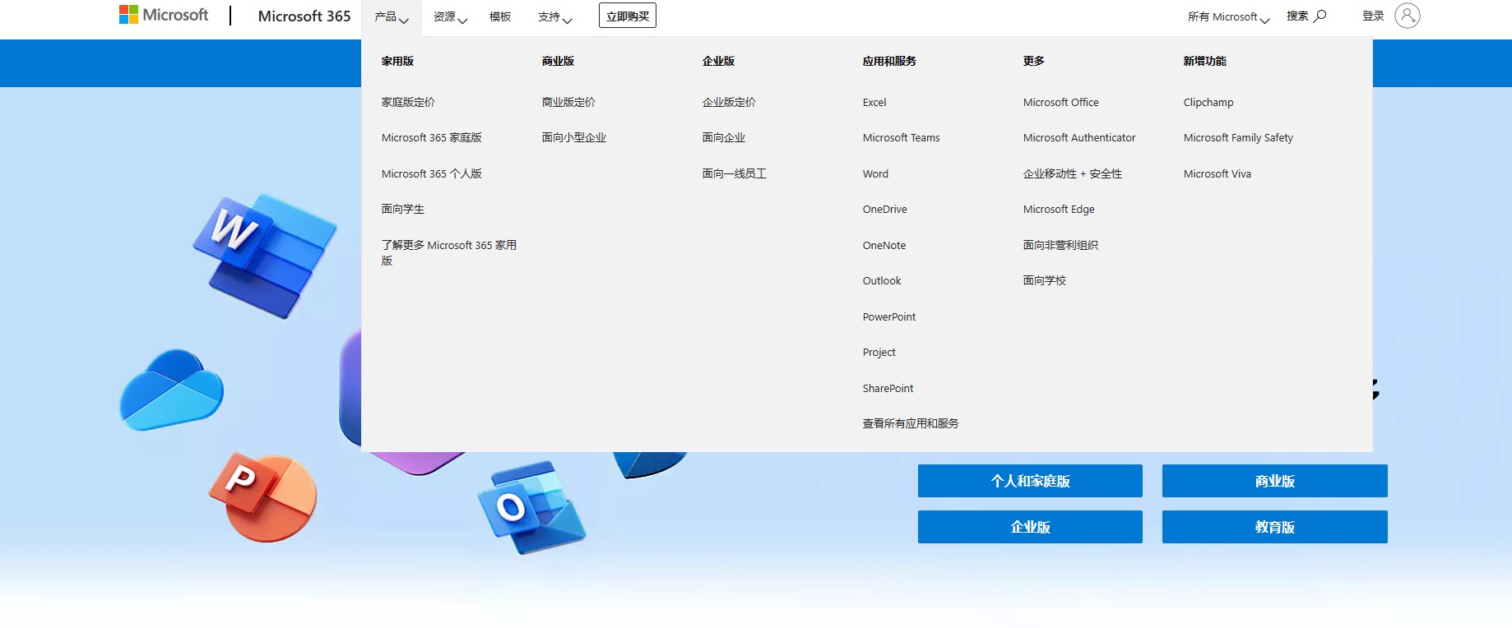Open Microsoft Teams menu link
Image resolution: width=1512 pixels, height=628 pixels.
coord(902,137)
